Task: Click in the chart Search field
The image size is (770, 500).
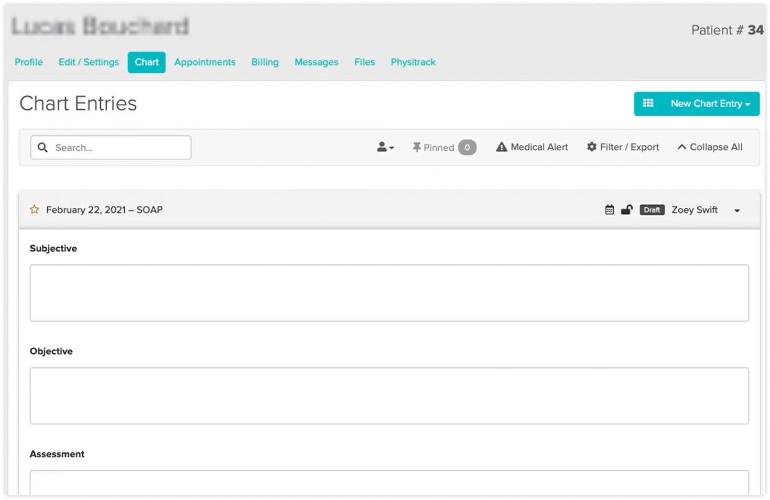Action: pyautogui.click(x=111, y=147)
